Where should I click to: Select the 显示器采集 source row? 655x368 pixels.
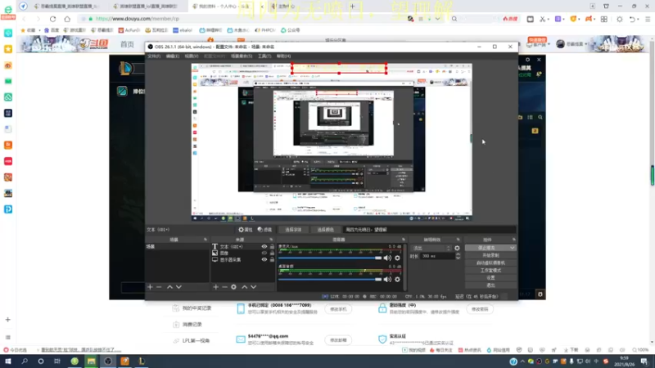tap(242, 259)
